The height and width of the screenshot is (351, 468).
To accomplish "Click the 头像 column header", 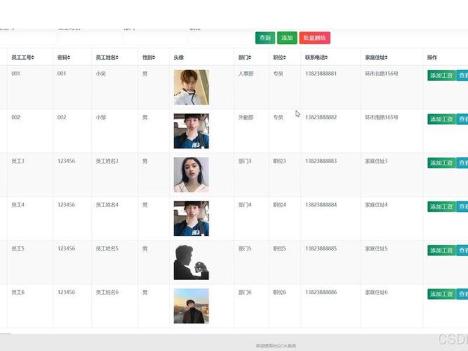I will coord(178,57).
